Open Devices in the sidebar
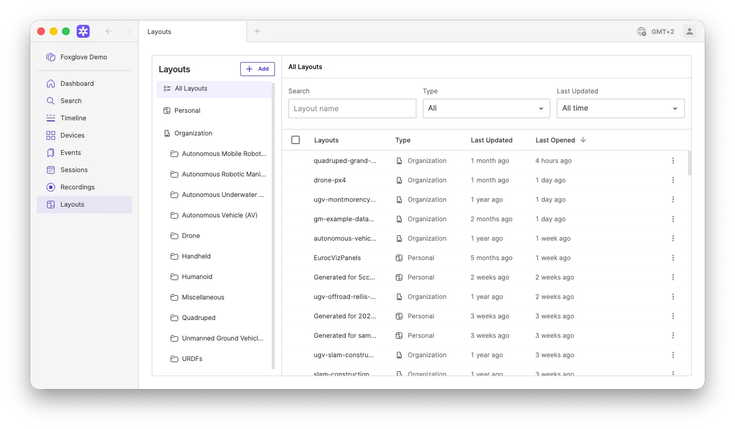The image size is (735, 429). (x=84, y=135)
